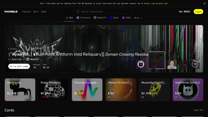Expand the More chains dropdown
The height and width of the screenshot is (117, 208).
(x=138, y=18)
